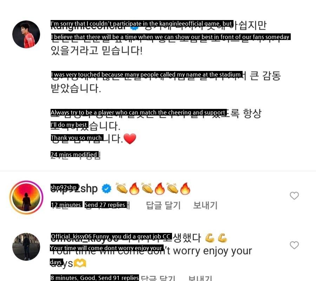Click the '12 minutes' timestamp on shp92shp comment
Screen dimensions: 316x281
click(66, 205)
